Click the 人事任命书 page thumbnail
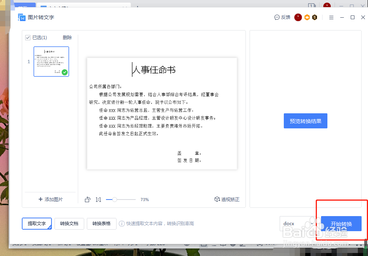 coord(51,62)
